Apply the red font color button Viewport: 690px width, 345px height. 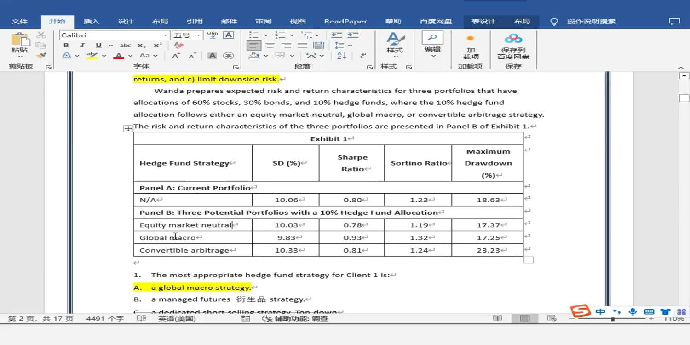[x=119, y=56]
